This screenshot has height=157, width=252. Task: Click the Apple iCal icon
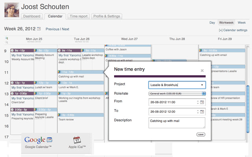pyautogui.click(x=77, y=140)
